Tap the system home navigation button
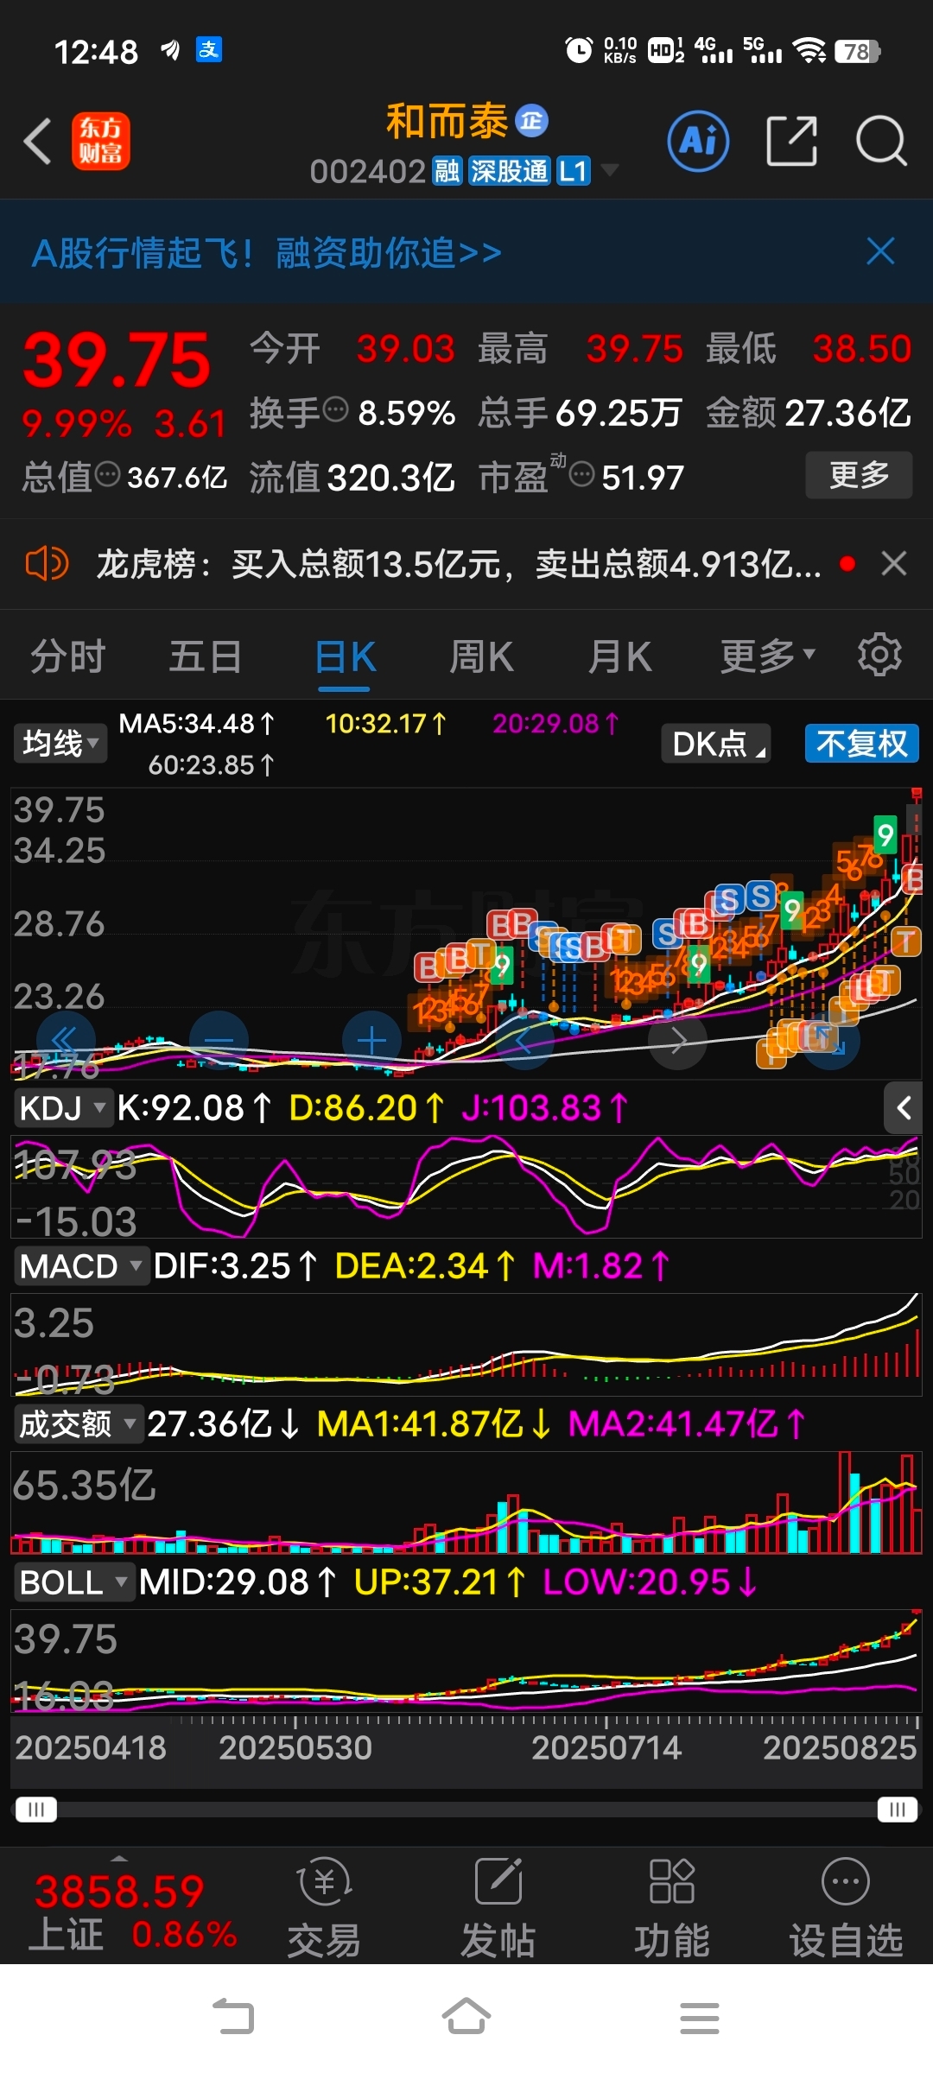This screenshot has width=933, height=2073. pos(466,2017)
